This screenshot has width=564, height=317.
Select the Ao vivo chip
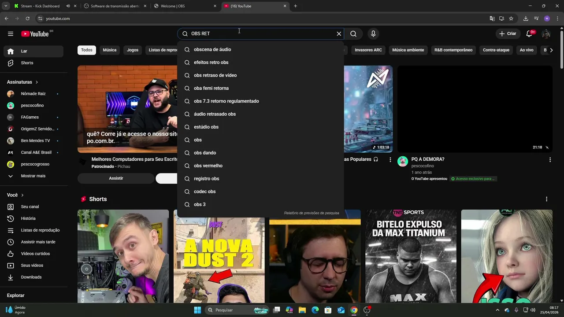tap(527, 50)
